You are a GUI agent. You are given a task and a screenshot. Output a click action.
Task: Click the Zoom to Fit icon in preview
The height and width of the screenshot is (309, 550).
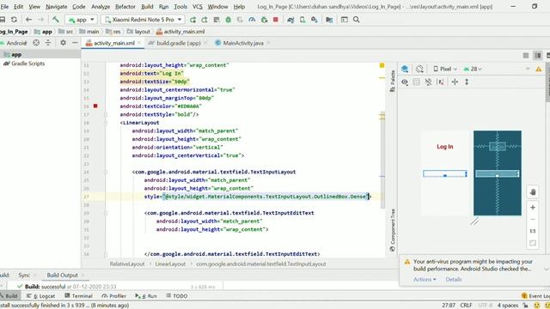pos(533,243)
